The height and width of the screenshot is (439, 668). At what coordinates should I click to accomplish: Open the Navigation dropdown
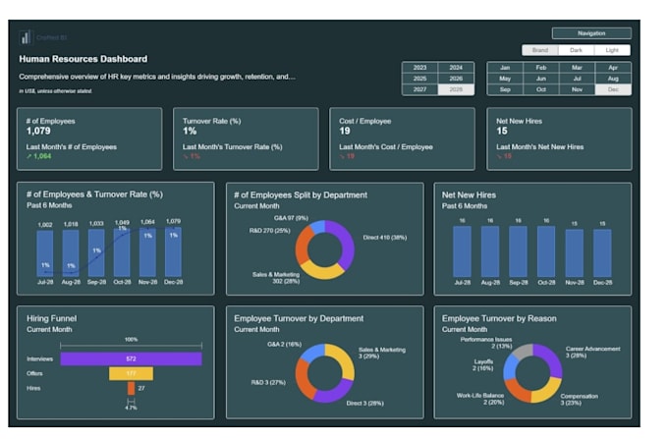click(x=591, y=33)
